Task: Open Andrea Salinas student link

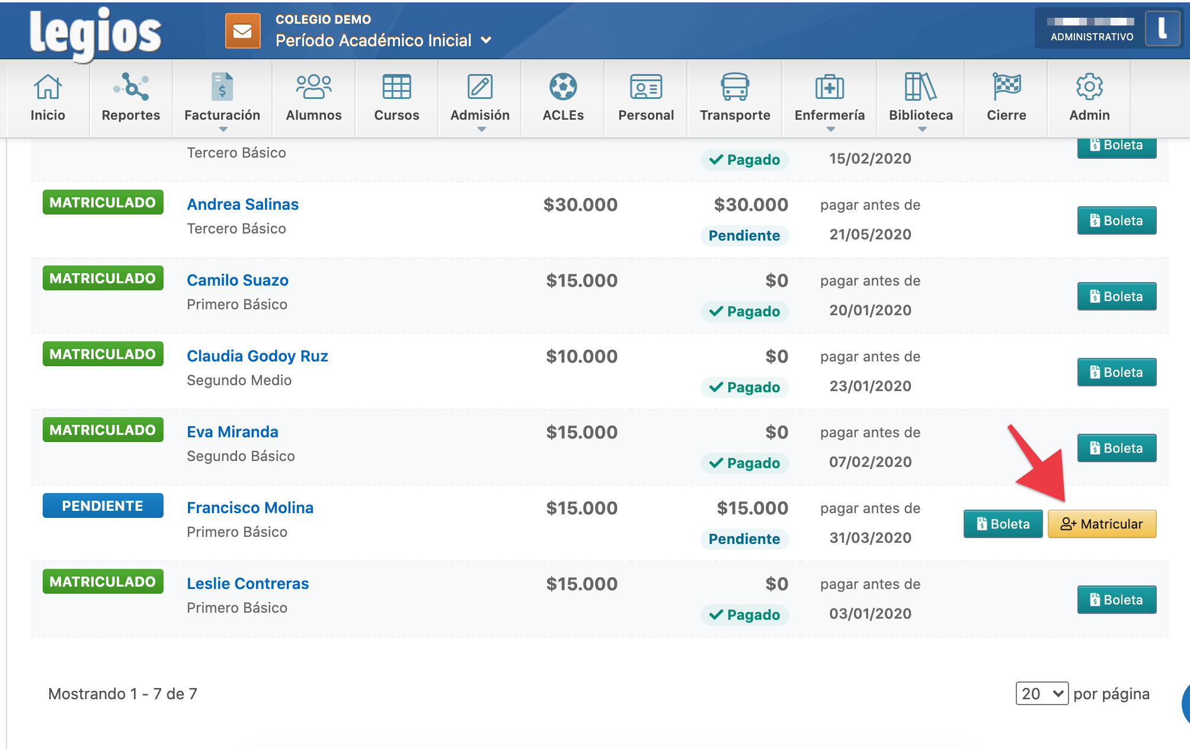Action: tap(242, 204)
